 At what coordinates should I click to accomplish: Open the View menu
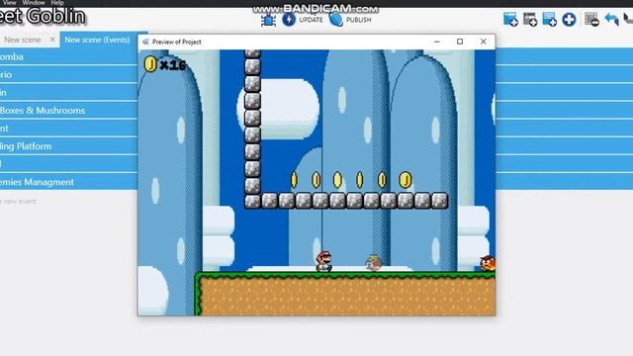pos(9,2)
